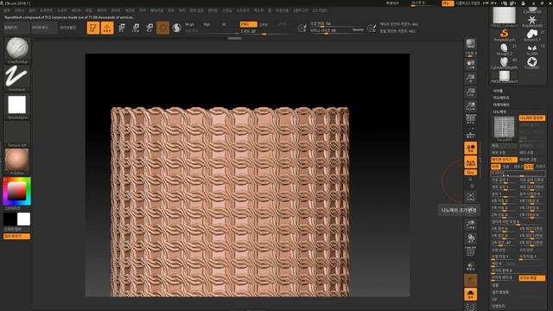Viewport: 553px width, 311px height.
Task: Click the AAHalf magnifier icon
Action: [470, 106]
